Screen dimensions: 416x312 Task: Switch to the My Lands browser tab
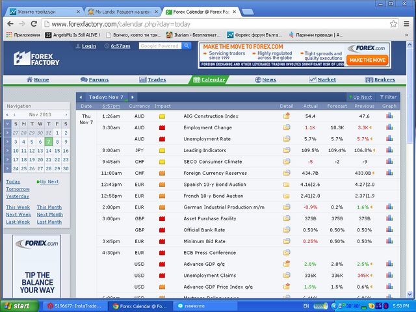click(x=123, y=12)
